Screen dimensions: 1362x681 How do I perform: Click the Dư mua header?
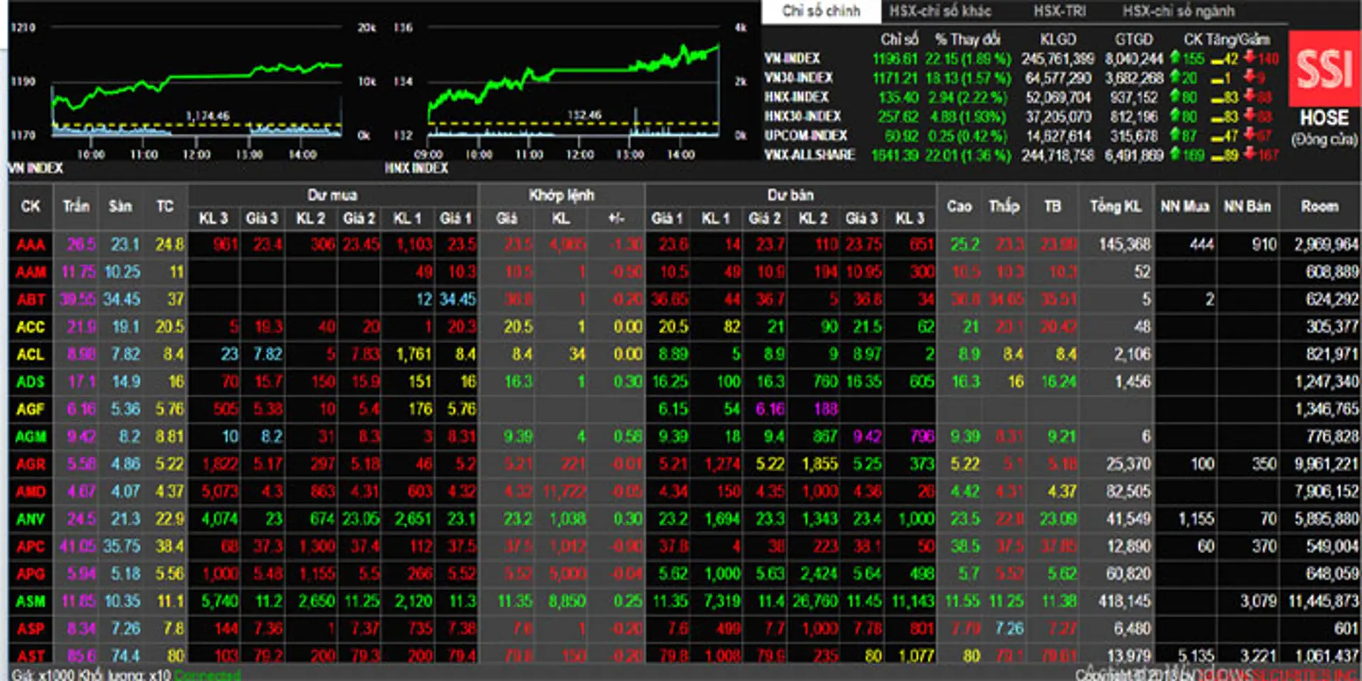pyautogui.click(x=332, y=195)
